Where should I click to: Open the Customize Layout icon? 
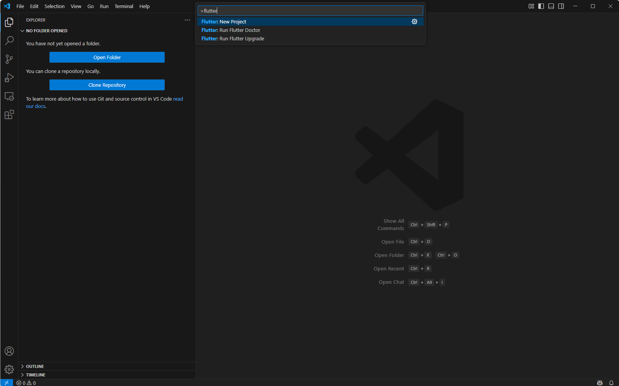(x=531, y=6)
